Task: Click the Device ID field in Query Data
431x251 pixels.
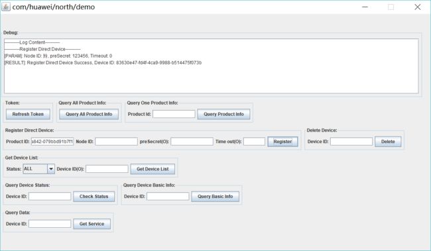Action: [x=50, y=224]
